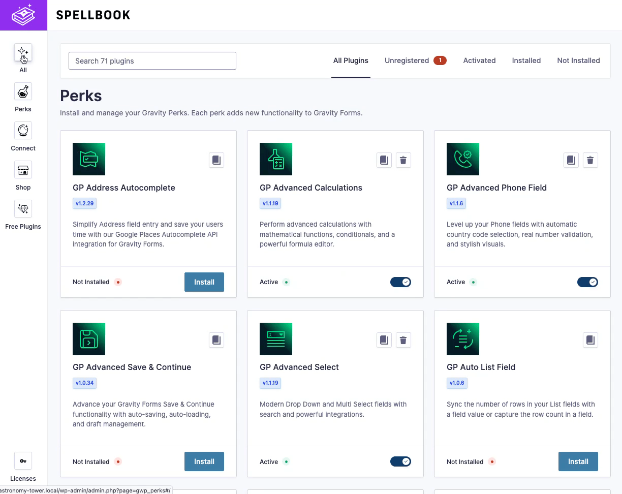Delete GP Advanced Select via trash icon
The width and height of the screenshot is (622, 494).
point(403,340)
